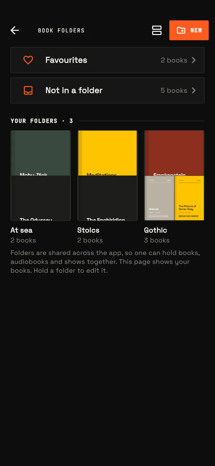
Task: Click the Gothic folder name
Action: [x=156, y=230]
